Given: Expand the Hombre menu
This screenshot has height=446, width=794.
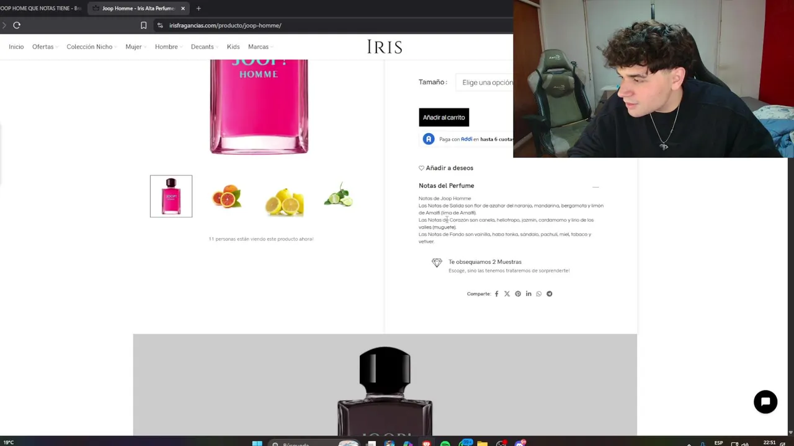Looking at the screenshot, I should pyautogui.click(x=167, y=47).
